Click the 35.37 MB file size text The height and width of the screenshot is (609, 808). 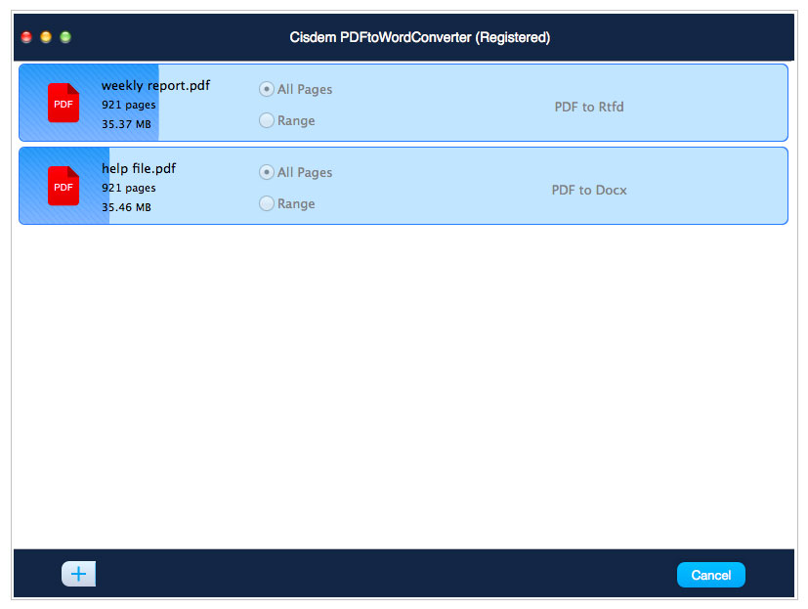pyautogui.click(x=126, y=124)
